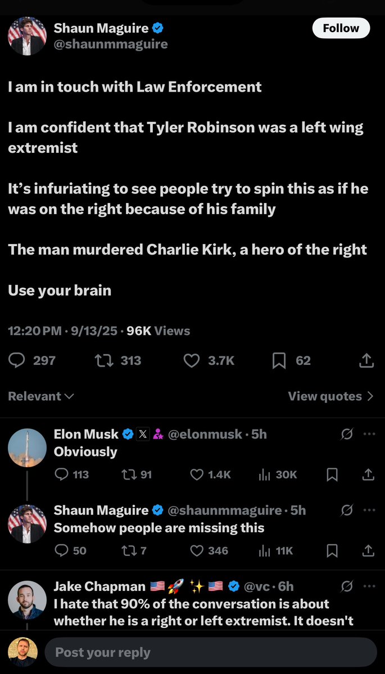Share the main post via upload icon
Viewport: 385px width, 674px height.
[366, 360]
